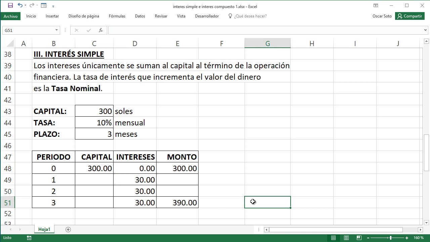The width and height of the screenshot is (430, 242).
Task: Click the horizontal scrollbar right arrow
Action: click(420, 230)
